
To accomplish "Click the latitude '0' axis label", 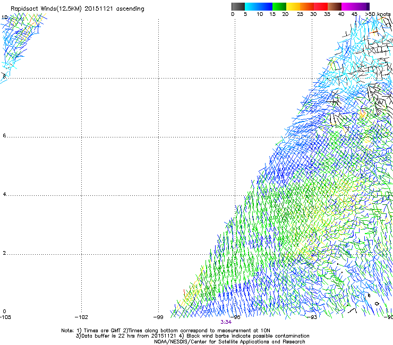I will (4, 312).
